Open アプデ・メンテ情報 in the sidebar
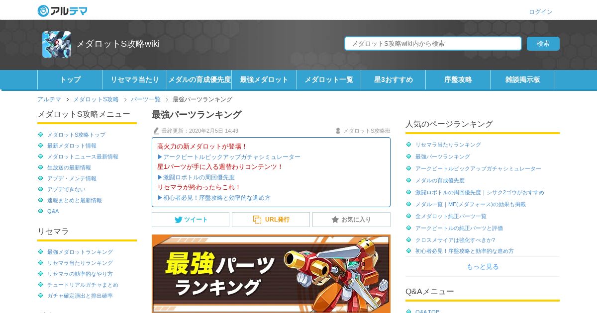 (x=72, y=178)
